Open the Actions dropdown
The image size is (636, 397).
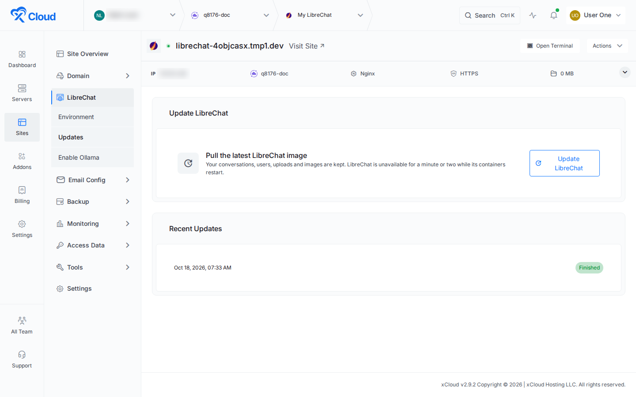click(x=607, y=46)
